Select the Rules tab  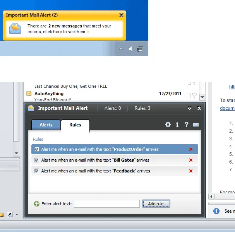pos(75,125)
